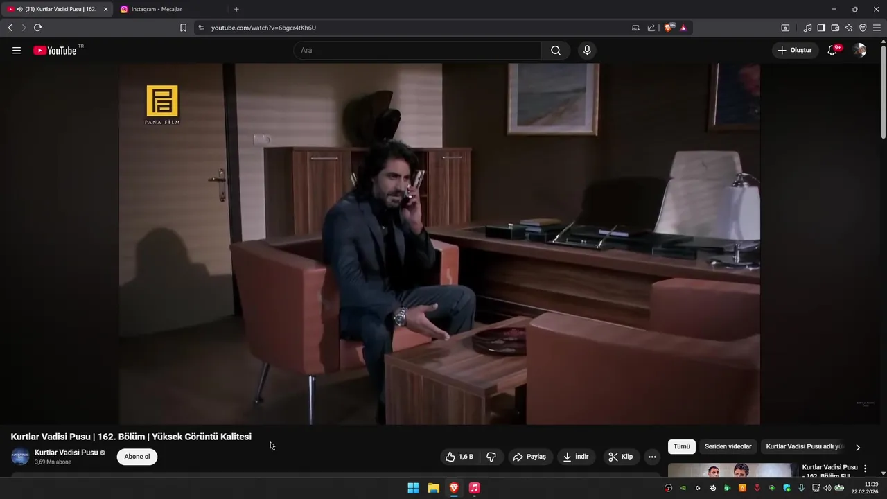Open the YouTube hamburger guide menu
This screenshot has width=887, height=499.
[17, 51]
